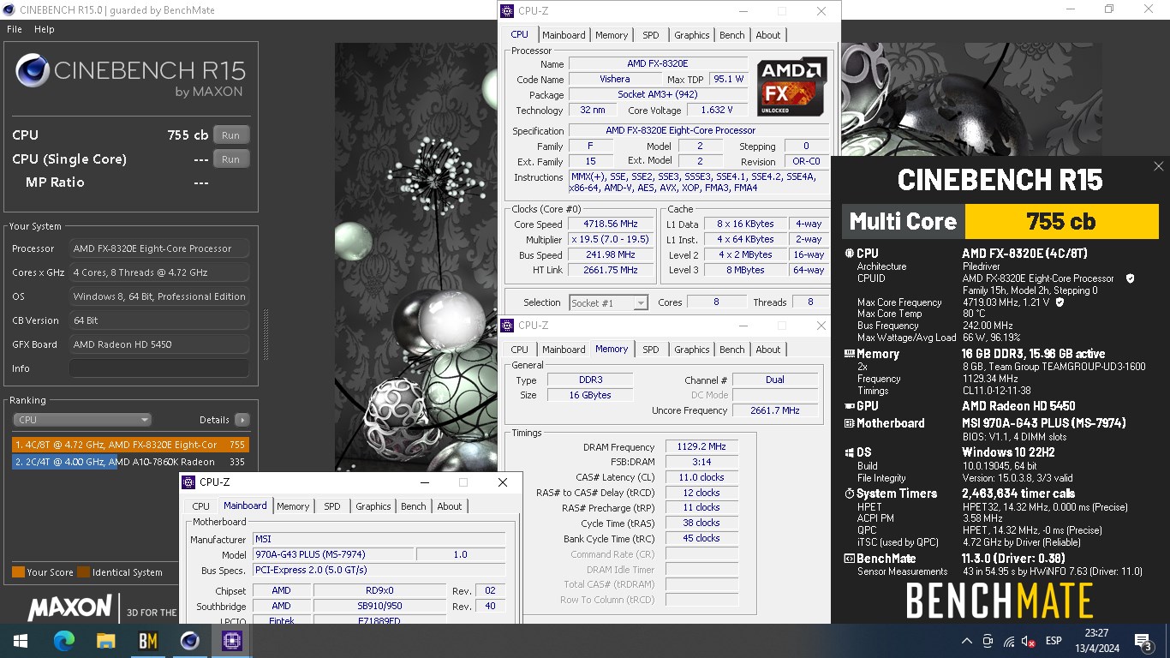Open the About tab in the top CPU-Z window
This screenshot has height=658, width=1170.
[768, 35]
